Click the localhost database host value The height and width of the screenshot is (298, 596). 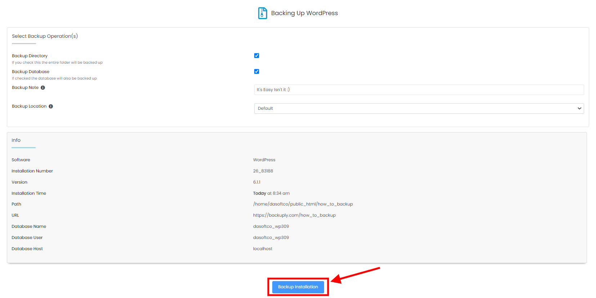click(x=263, y=249)
